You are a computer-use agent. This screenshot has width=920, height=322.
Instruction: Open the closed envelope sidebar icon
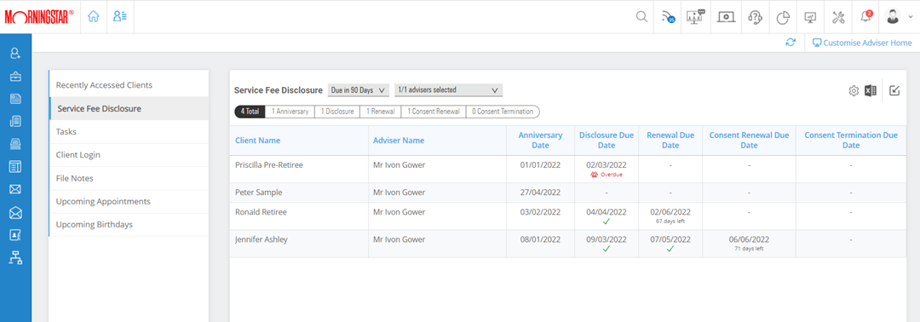coord(15,189)
